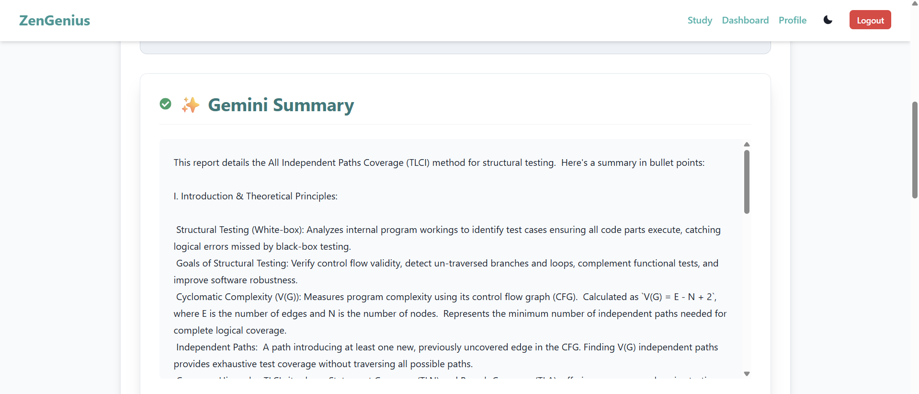Click the summary panel scroll up arrow
Viewport: 919px width, 394px height.
click(747, 144)
